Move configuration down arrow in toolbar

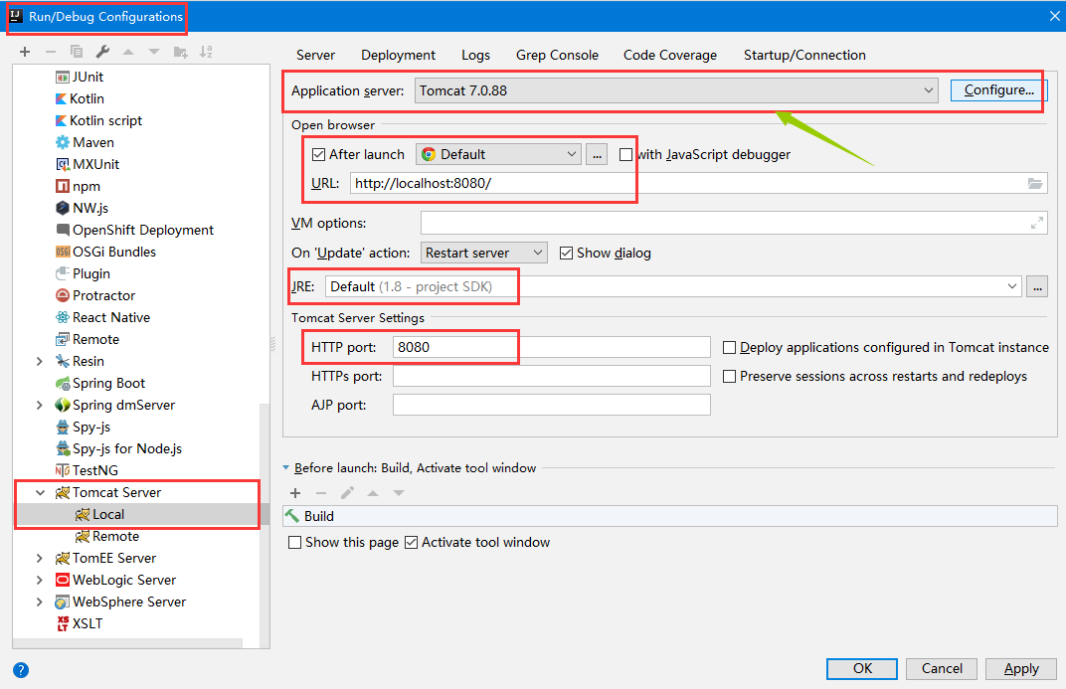(x=154, y=52)
